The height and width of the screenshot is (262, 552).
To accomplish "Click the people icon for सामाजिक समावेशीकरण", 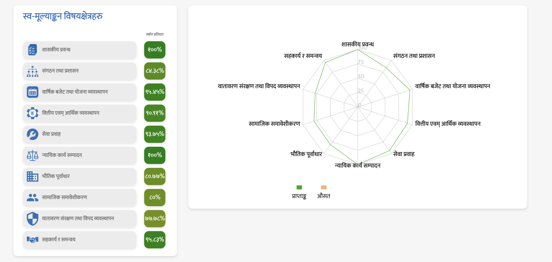I will (32, 197).
